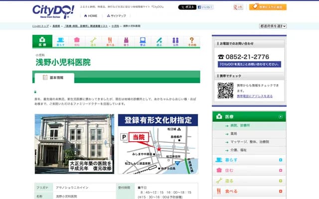The image size is (319, 199).
Task: Click the 受付時間 table header cell
Action: (x=125, y=191)
